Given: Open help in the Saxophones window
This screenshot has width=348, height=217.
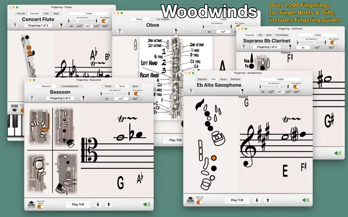Looking at the screenshot, I should [x=191, y=91].
